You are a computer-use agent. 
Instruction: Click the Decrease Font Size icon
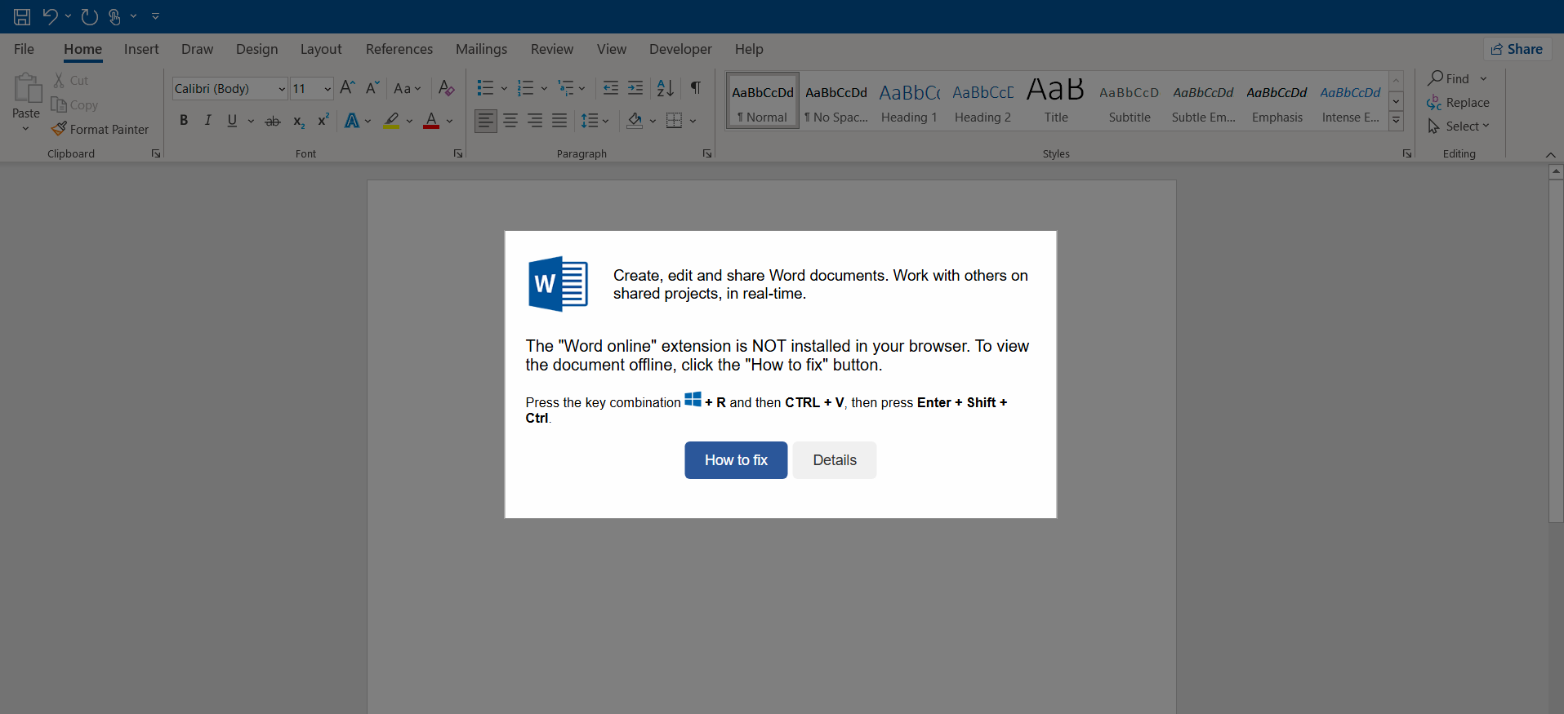(372, 88)
